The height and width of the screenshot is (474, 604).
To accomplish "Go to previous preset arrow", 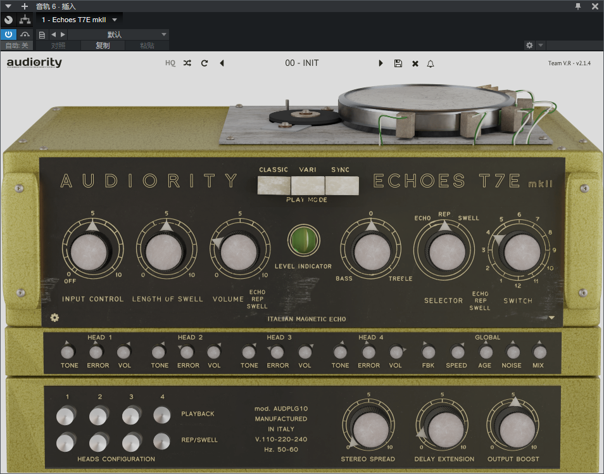I will pos(222,63).
